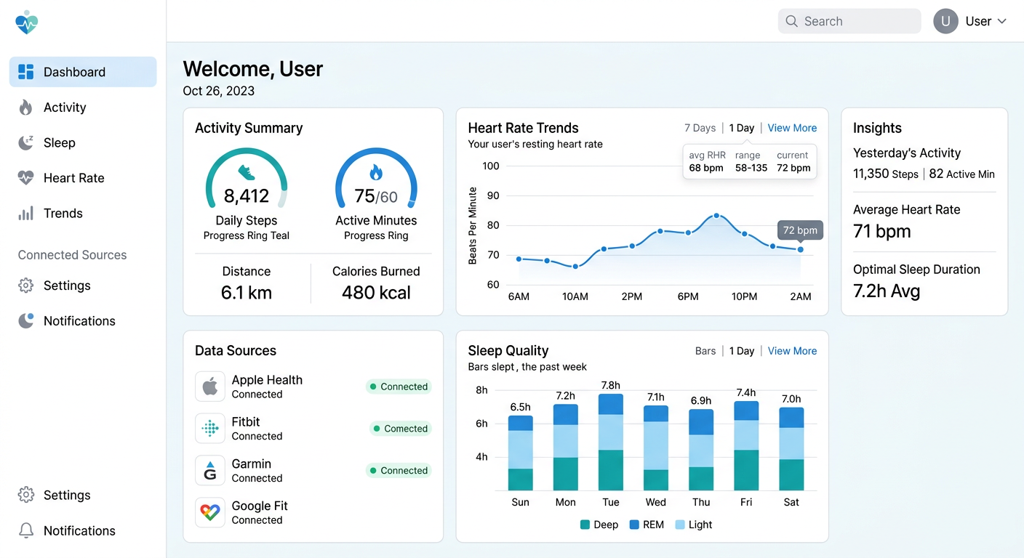
Task: Click the 72 bpm data point tooltip
Action: click(x=800, y=231)
